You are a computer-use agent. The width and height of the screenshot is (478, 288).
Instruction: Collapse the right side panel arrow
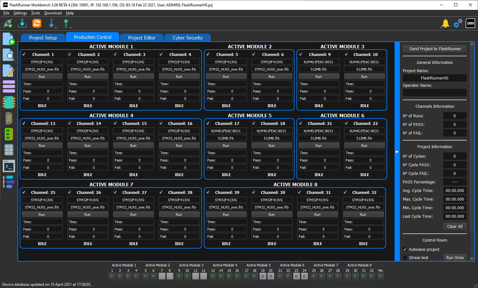click(397, 152)
